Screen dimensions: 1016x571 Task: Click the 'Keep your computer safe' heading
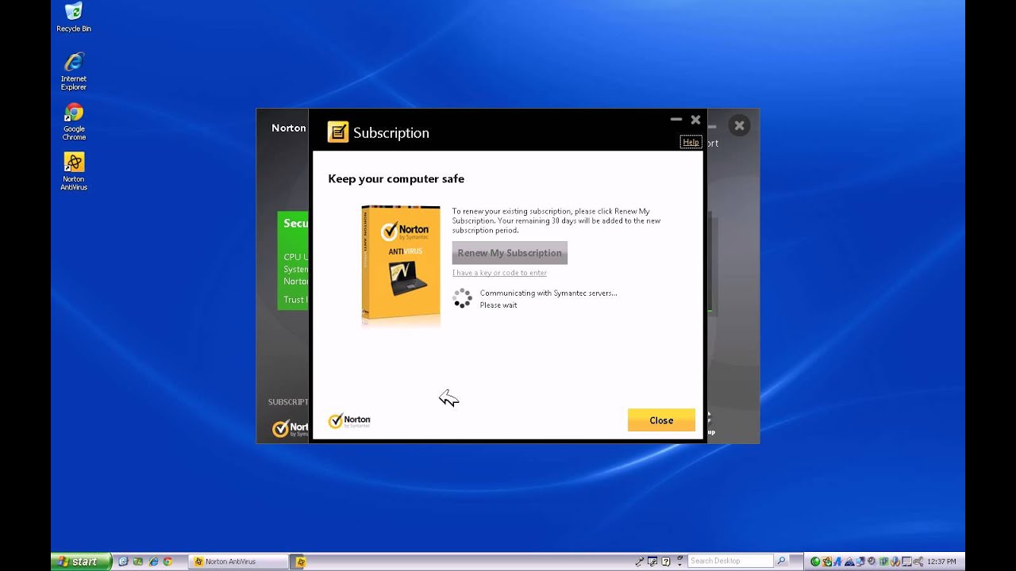click(x=396, y=179)
